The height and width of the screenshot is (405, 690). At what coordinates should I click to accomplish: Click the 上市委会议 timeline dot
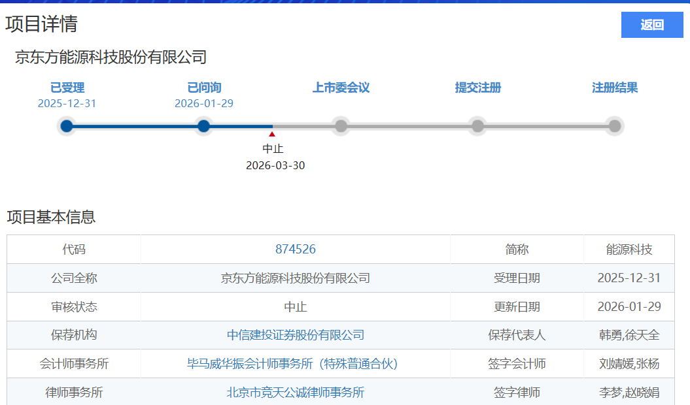tap(341, 126)
